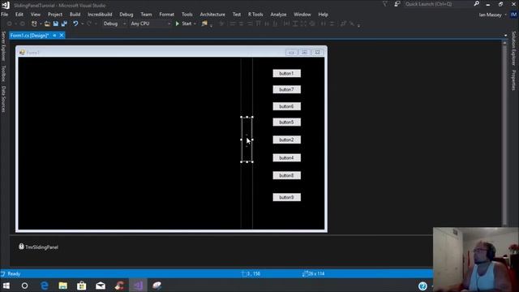Open the Analyze menu
519x292 pixels.
click(278, 15)
